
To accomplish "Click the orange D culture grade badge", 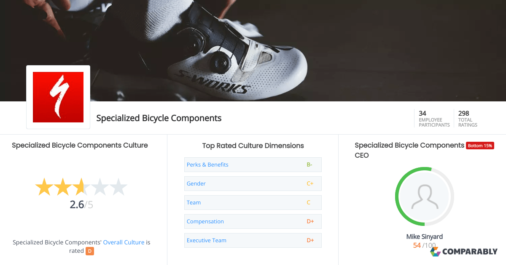I will [x=89, y=251].
